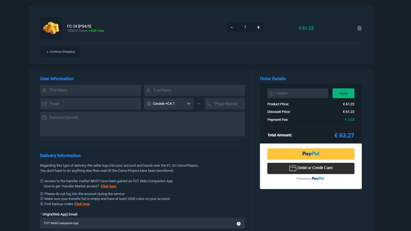Click the phone icon in Phone Number field

(x=209, y=104)
